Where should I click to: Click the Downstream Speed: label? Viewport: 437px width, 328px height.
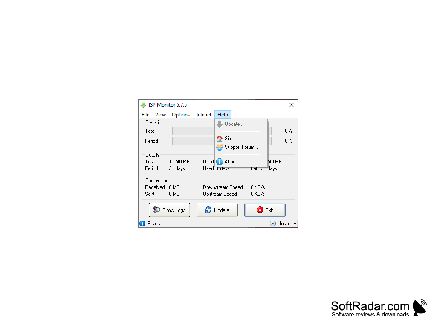pos(223,187)
